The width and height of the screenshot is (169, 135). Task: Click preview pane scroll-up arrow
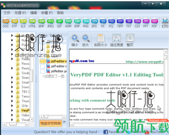point(166,51)
